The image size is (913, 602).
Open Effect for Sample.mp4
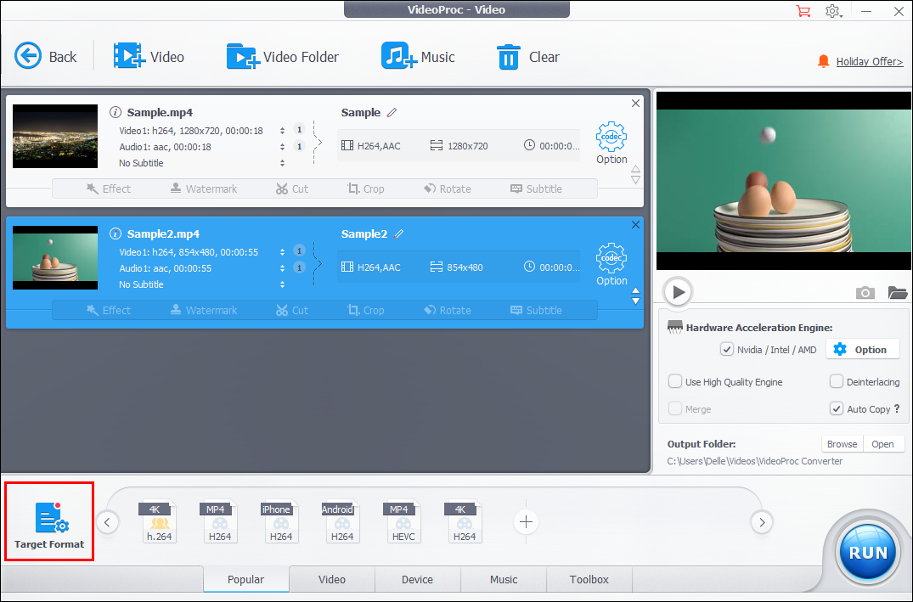pos(109,188)
